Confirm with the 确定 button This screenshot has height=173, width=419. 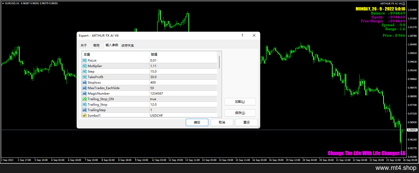(x=197, y=122)
